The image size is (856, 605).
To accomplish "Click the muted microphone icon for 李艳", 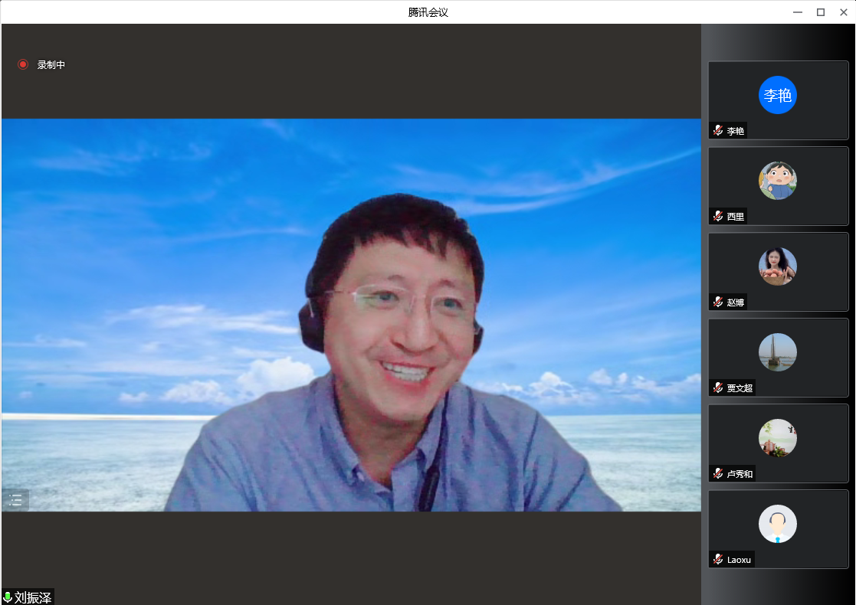I will (718, 131).
